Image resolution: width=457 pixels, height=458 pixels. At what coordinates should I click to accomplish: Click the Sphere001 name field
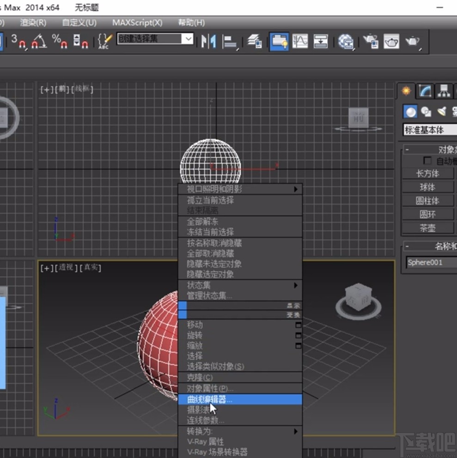coord(432,262)
